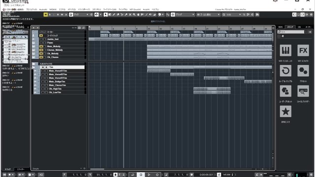Open Loops & Samples tile
Screen dimensions: 315x177
pyautogui.click(x=285, y=71)
